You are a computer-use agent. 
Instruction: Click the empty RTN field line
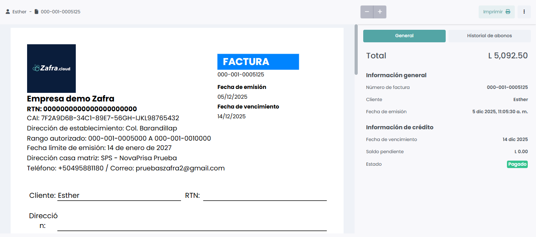click(x=265, y=196)
